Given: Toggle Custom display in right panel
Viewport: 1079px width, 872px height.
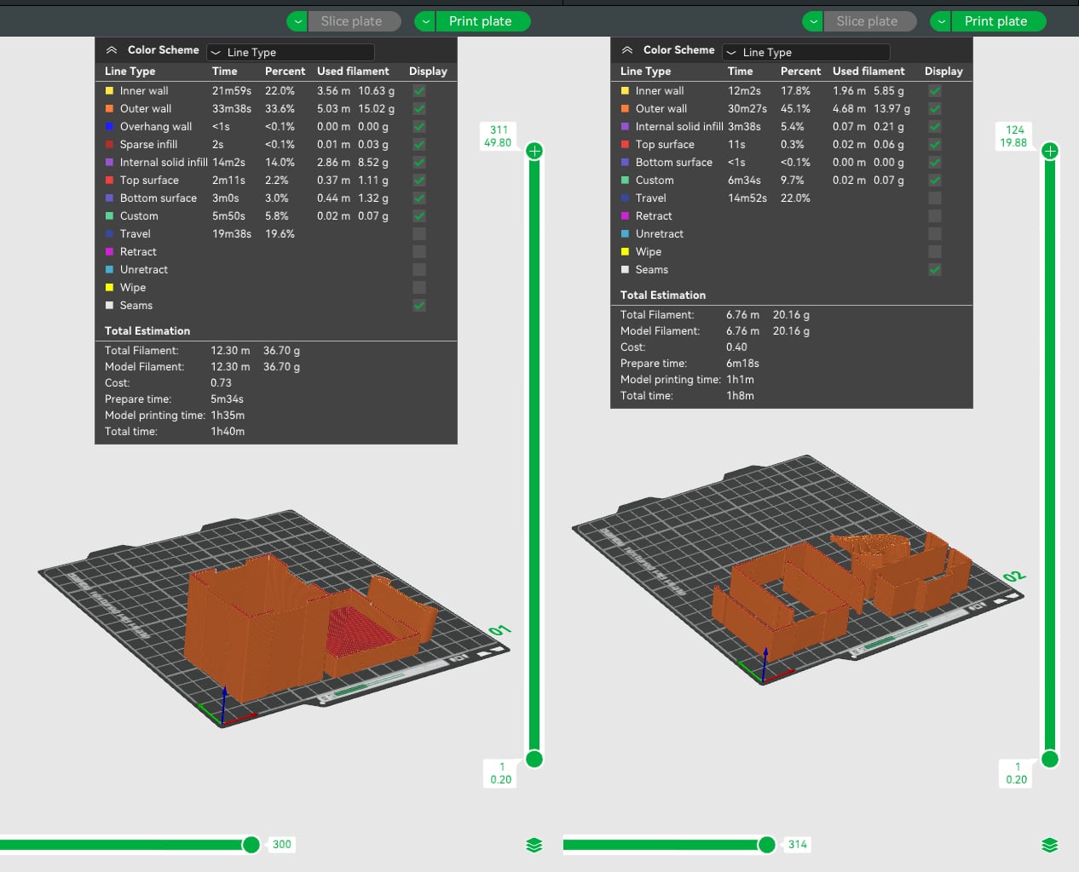Looking at the screenshot, I should pyautogui.click(x=935, y=181).
